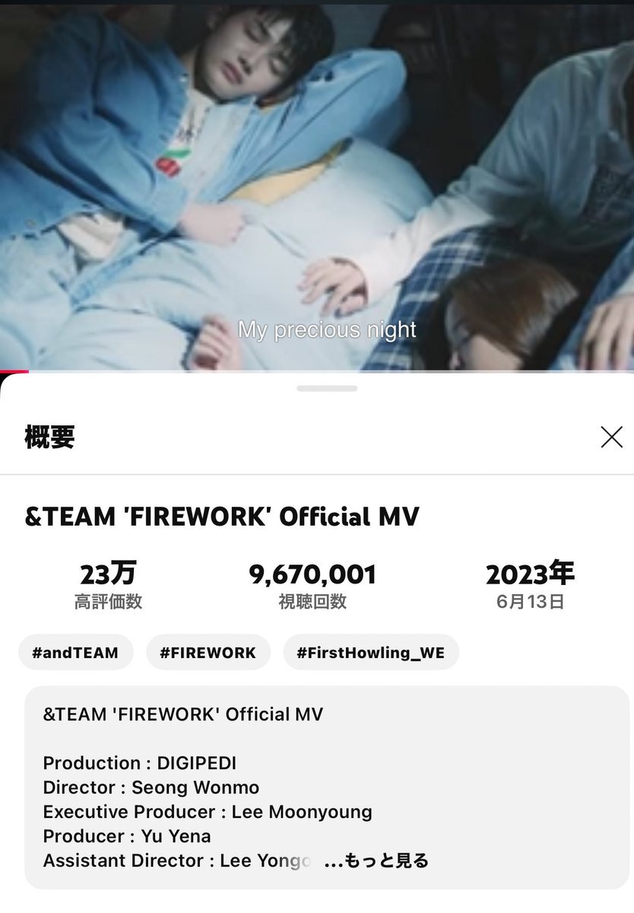
Task: Tap the gray description text box
Action: click(327, 787)
